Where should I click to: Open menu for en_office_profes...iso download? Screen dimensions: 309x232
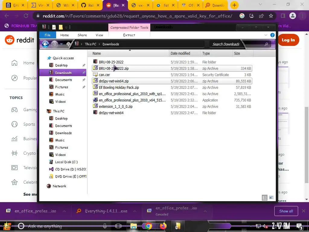64,211
